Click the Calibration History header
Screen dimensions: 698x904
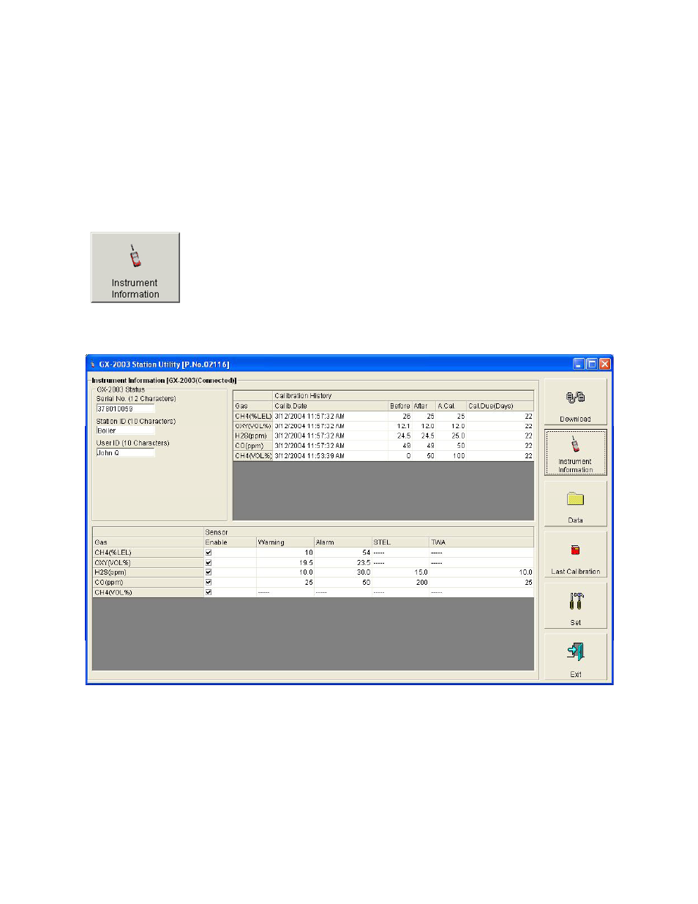click(x=403, y=396)
